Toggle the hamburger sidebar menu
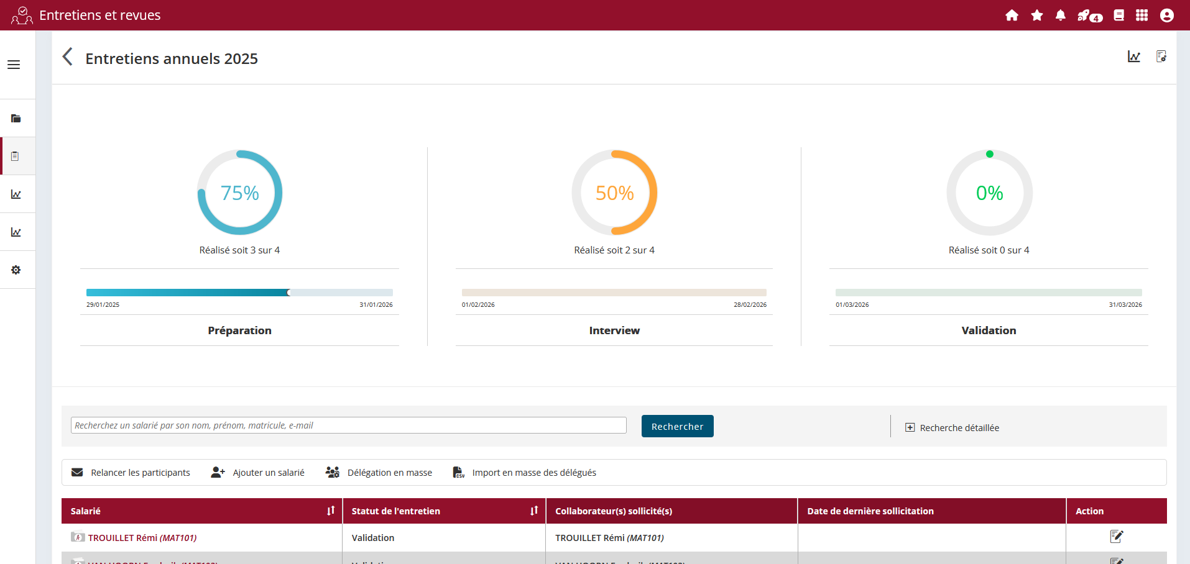Image resolution: width=1190 pixels, height=564 pixels. pos(14,65)
